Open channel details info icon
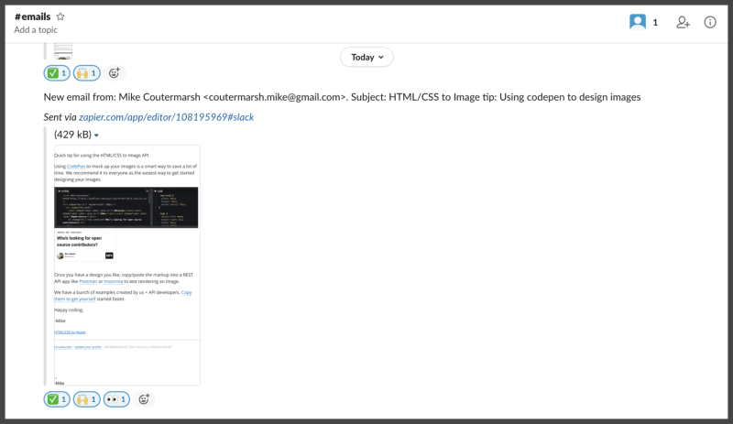The width and height of the screenshot is (733, 424). tap(710, 22)
